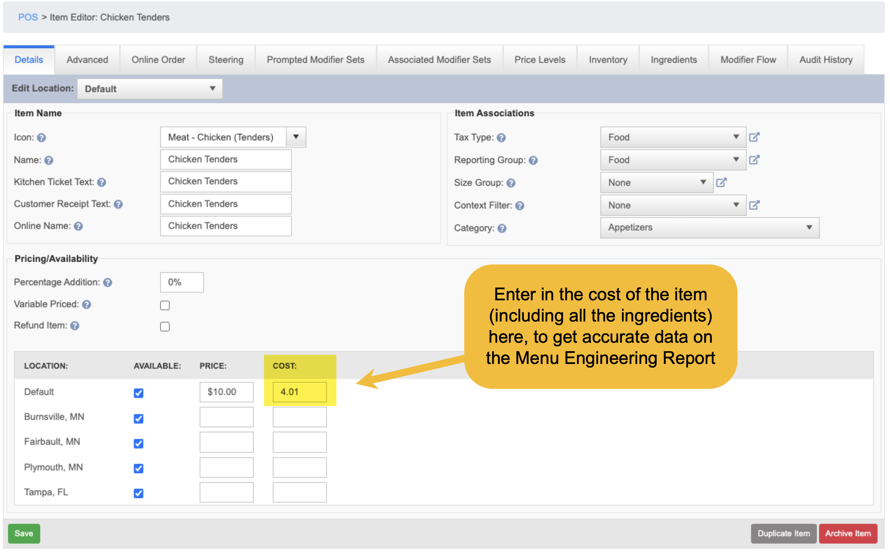Open the Category Appetizers dropdown

point(710,228)
